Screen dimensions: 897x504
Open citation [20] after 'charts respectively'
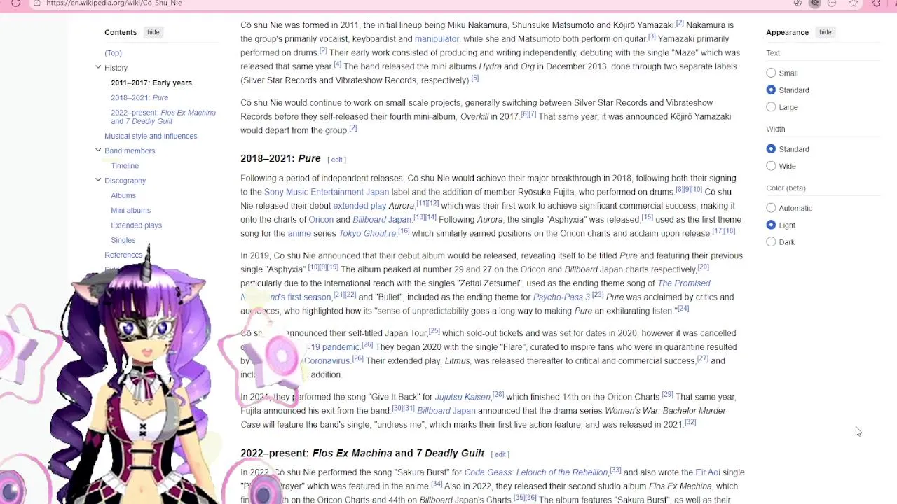click(x=703, y=267)
